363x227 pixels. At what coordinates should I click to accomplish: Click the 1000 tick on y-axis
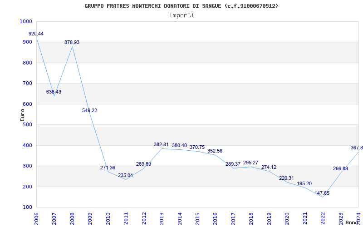coord(26,21)
